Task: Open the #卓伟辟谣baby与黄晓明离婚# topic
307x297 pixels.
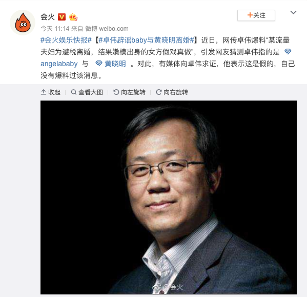Action: click(x=146, y=40)
